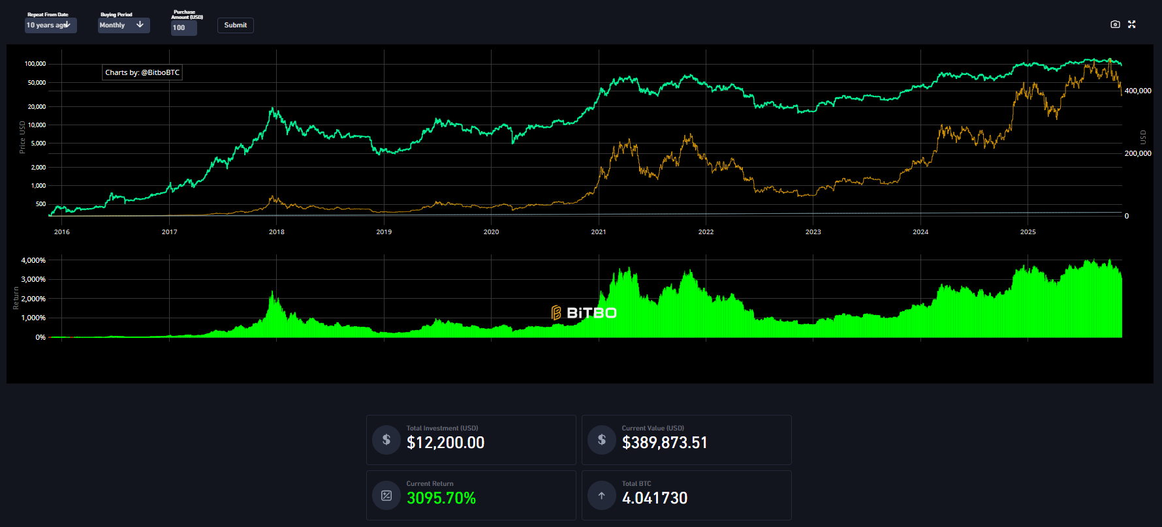
Task: Click the 2025 tick on the time axis
Action: pyautogui.click(x=1028, y=232)
